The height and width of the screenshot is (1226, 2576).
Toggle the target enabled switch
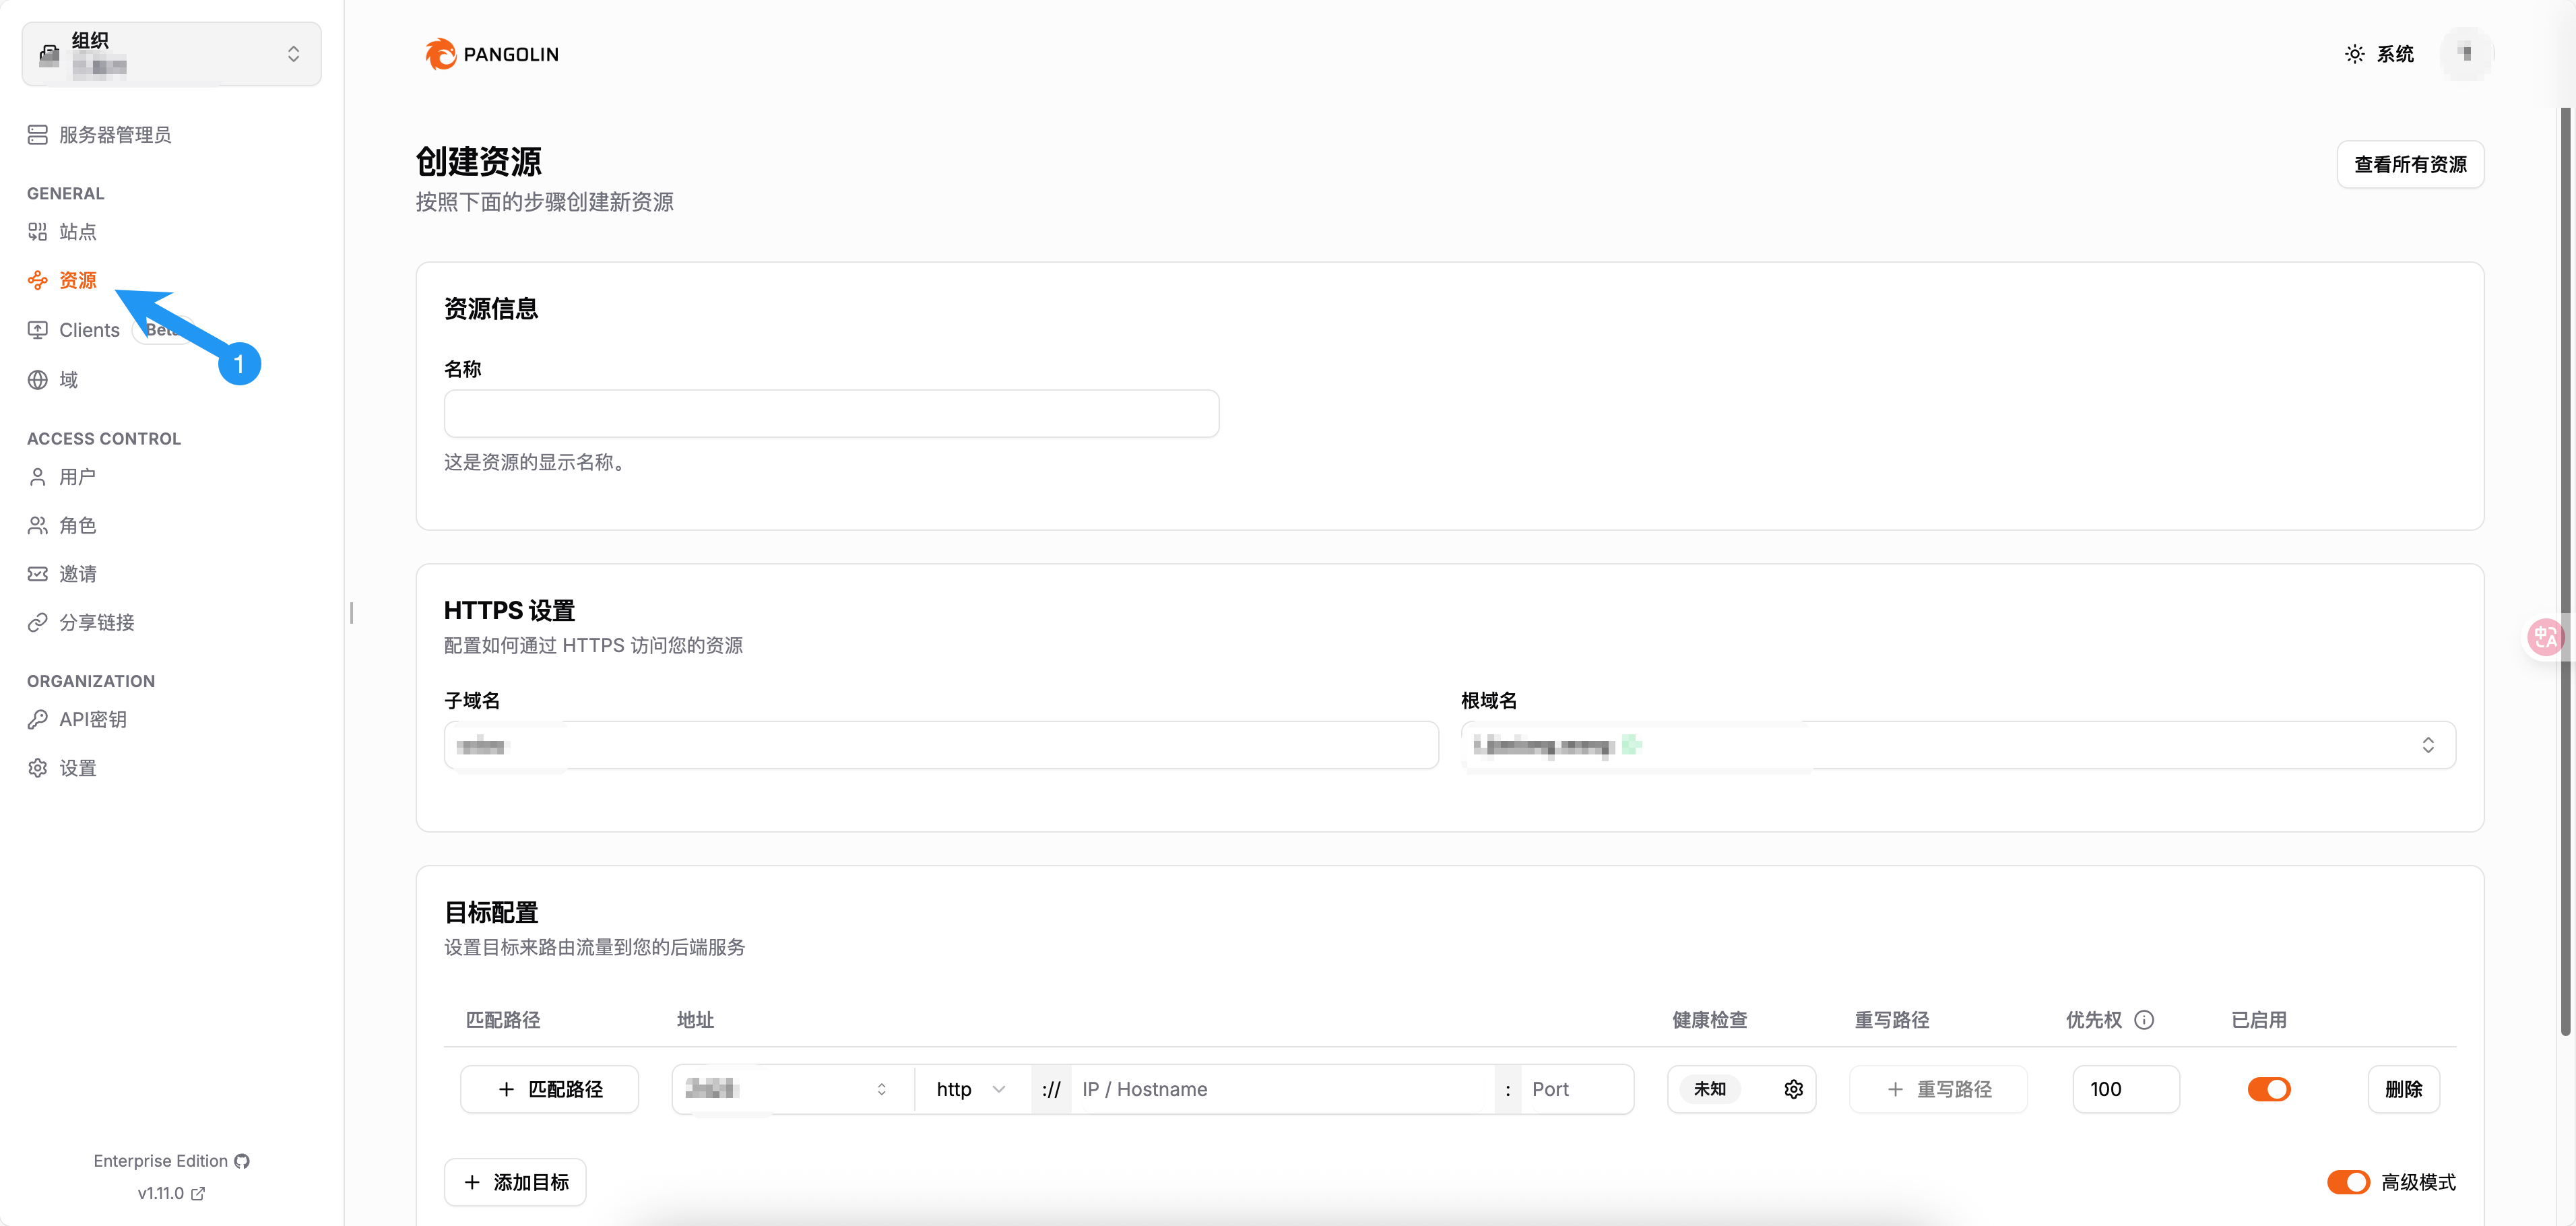pos(2268,1089)
